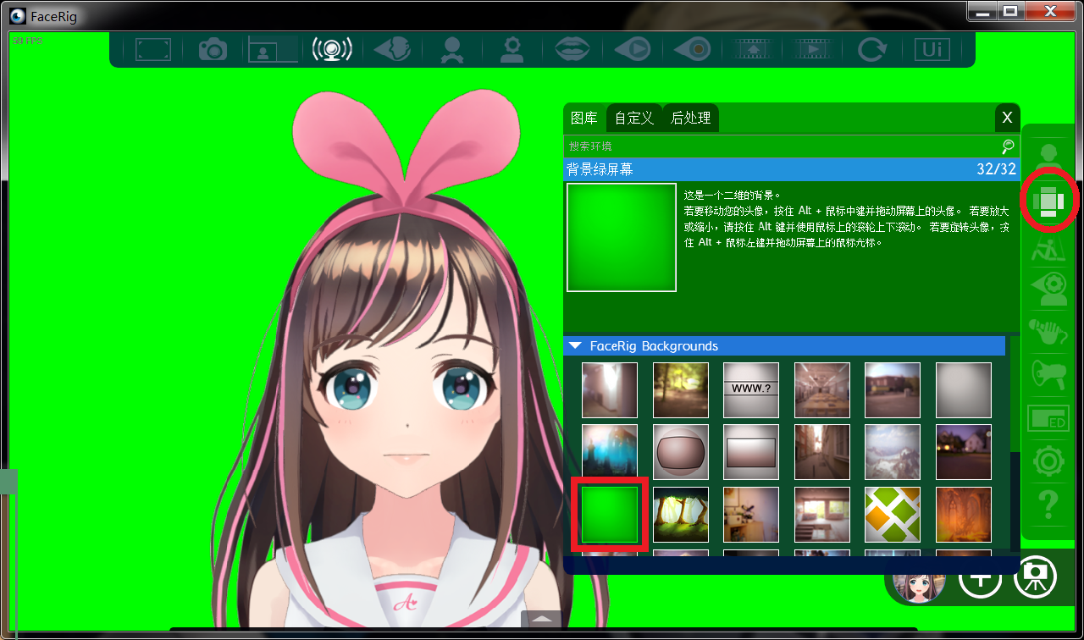
Task: Switch to the 后处理 tab
Action: coord(690,118)
